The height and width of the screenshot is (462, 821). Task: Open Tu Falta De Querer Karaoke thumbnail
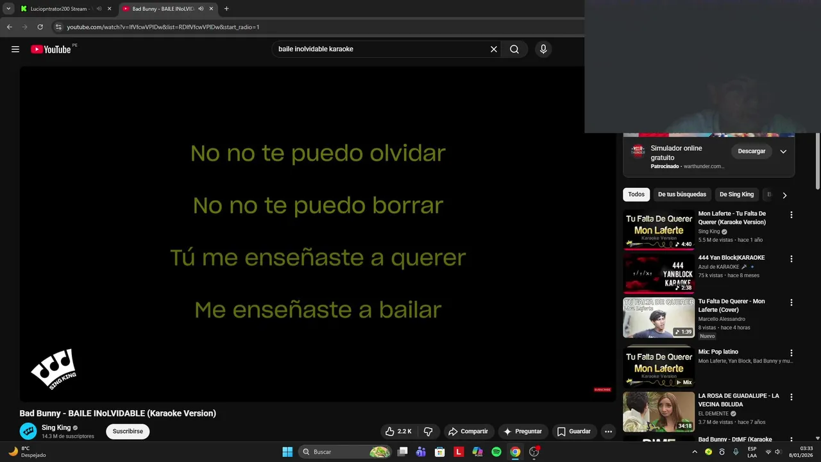tap(659, 230)
